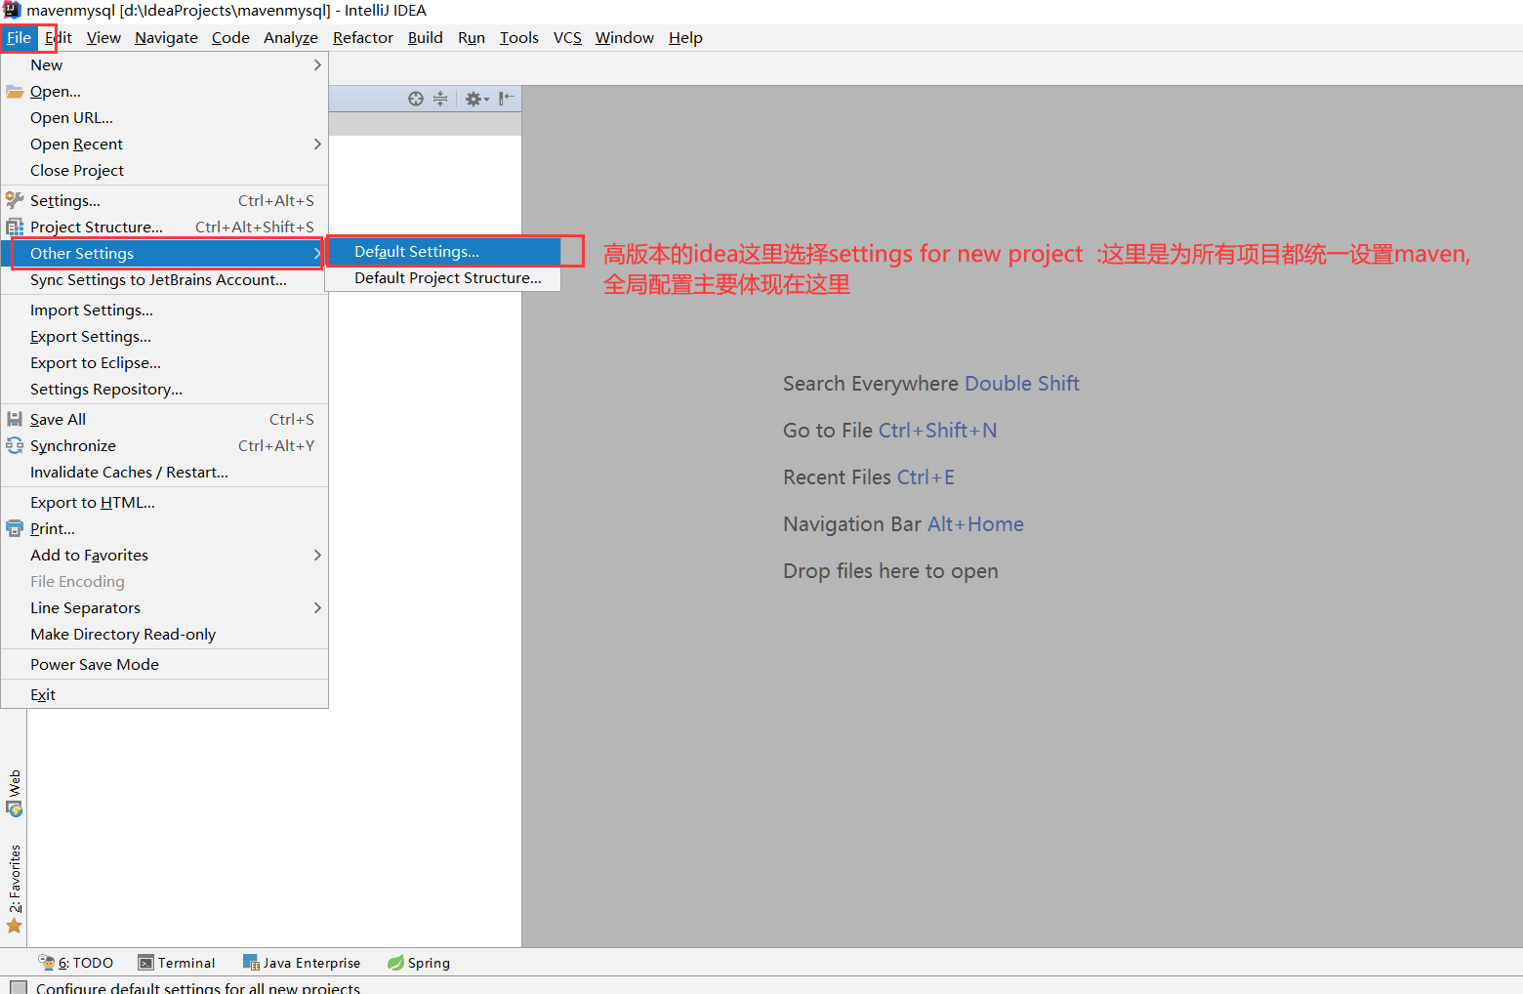The height and width of the screenshot is (994, 1523).
Task: Select Export to HTML... menu entry
Action: coord(164,502)
